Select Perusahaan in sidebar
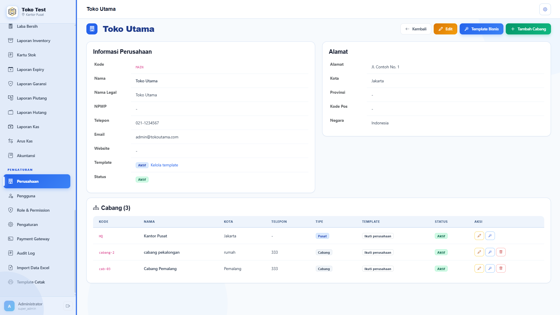 37,181
